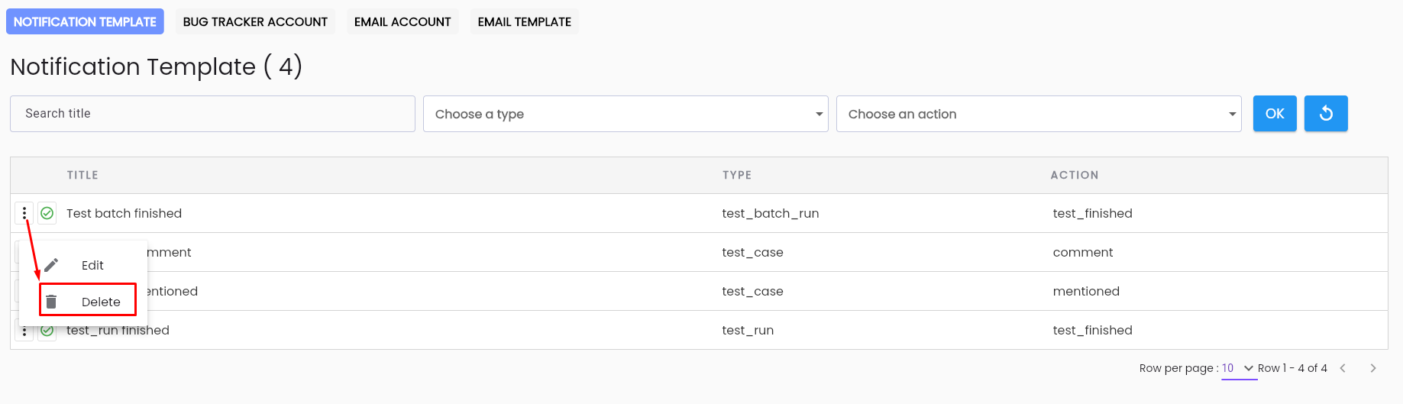Click the OK filter button

pyautogui.click(x=1275, y=113)
